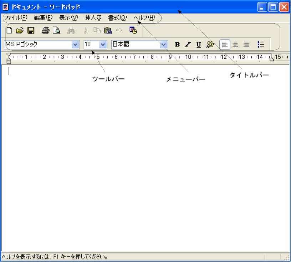Click the New document icon
This screenshot has height=262, width=291.
9,30
